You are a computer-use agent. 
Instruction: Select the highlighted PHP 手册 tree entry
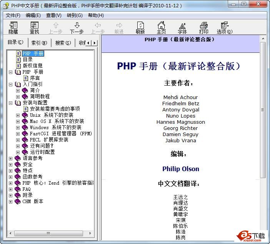click(x=33, y=54)
